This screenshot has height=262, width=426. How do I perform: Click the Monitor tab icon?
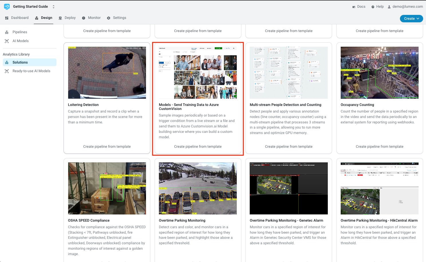(84, 18)
